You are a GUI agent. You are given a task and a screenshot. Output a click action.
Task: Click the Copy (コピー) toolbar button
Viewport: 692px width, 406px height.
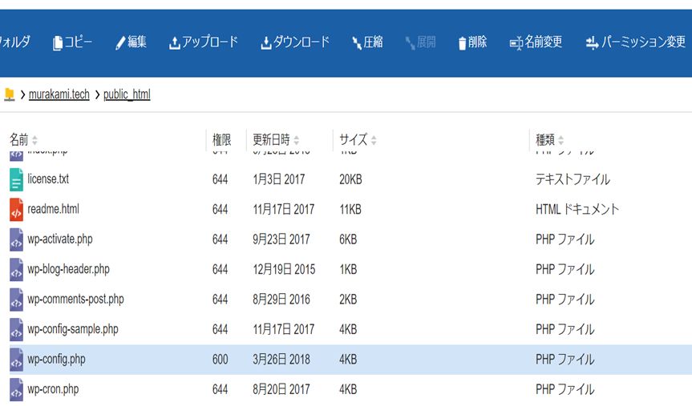tap(72, 42)
